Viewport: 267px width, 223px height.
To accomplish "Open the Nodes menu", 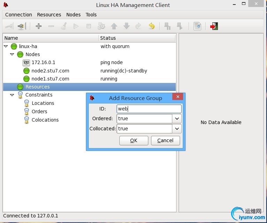I will tap(73, 15).
